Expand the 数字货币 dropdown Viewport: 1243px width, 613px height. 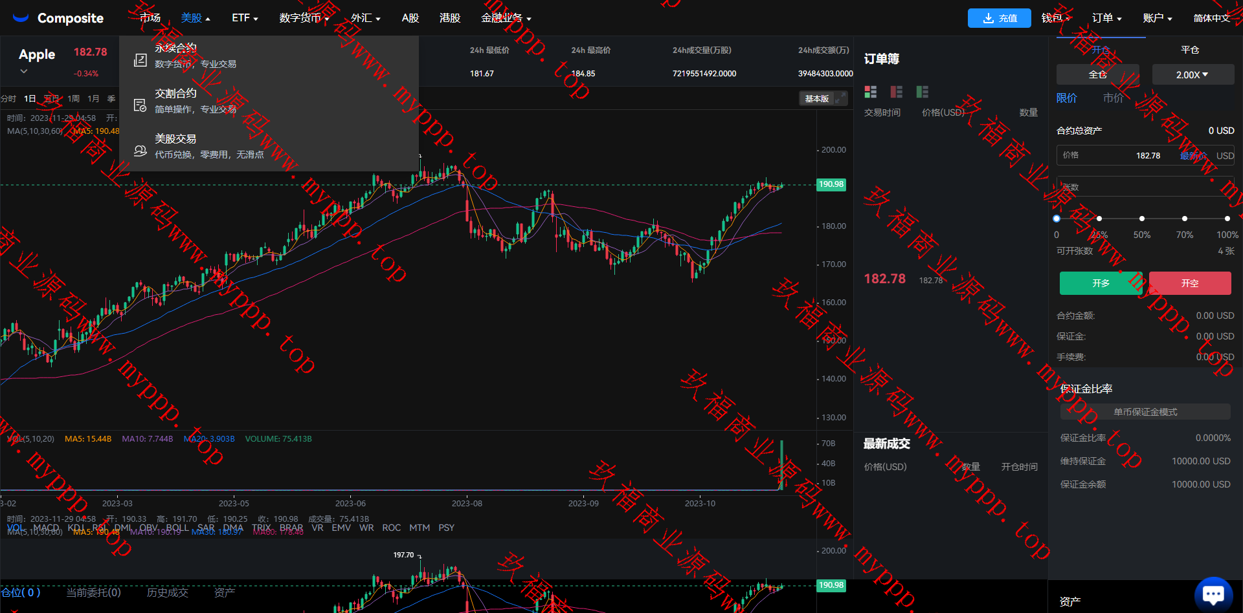[304, 18]
